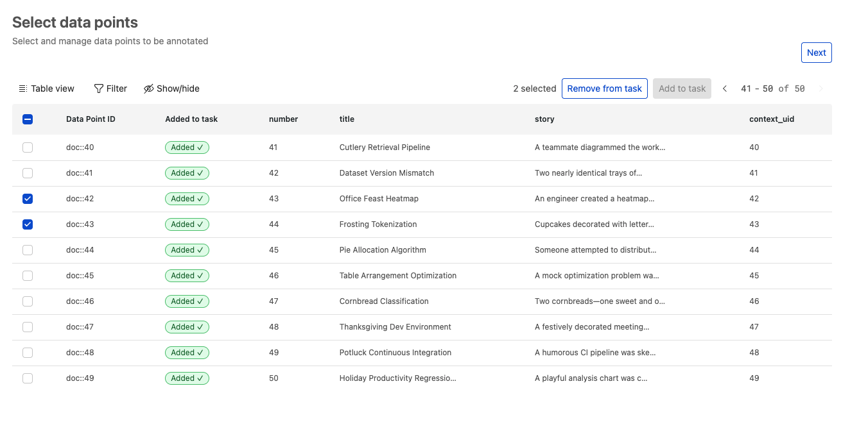Viewport: 850px width, 429px height.
Task: Click the Remove from task button
Action: coord(604,88)
